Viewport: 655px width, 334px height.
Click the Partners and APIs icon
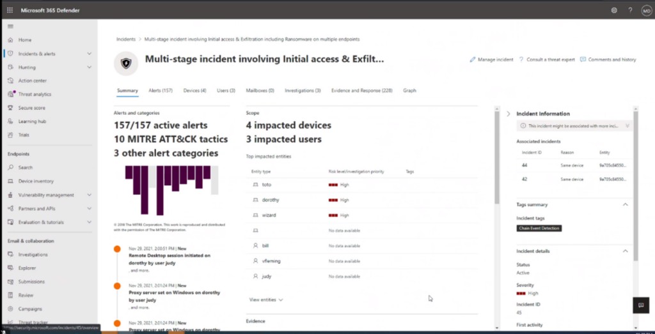click(10, 208)
